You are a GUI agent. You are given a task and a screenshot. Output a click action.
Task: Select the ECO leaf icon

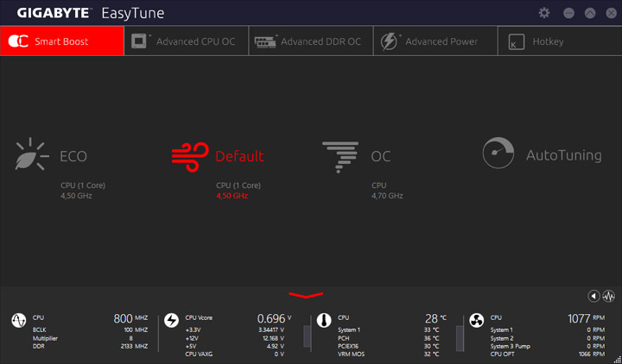point(31,155)
